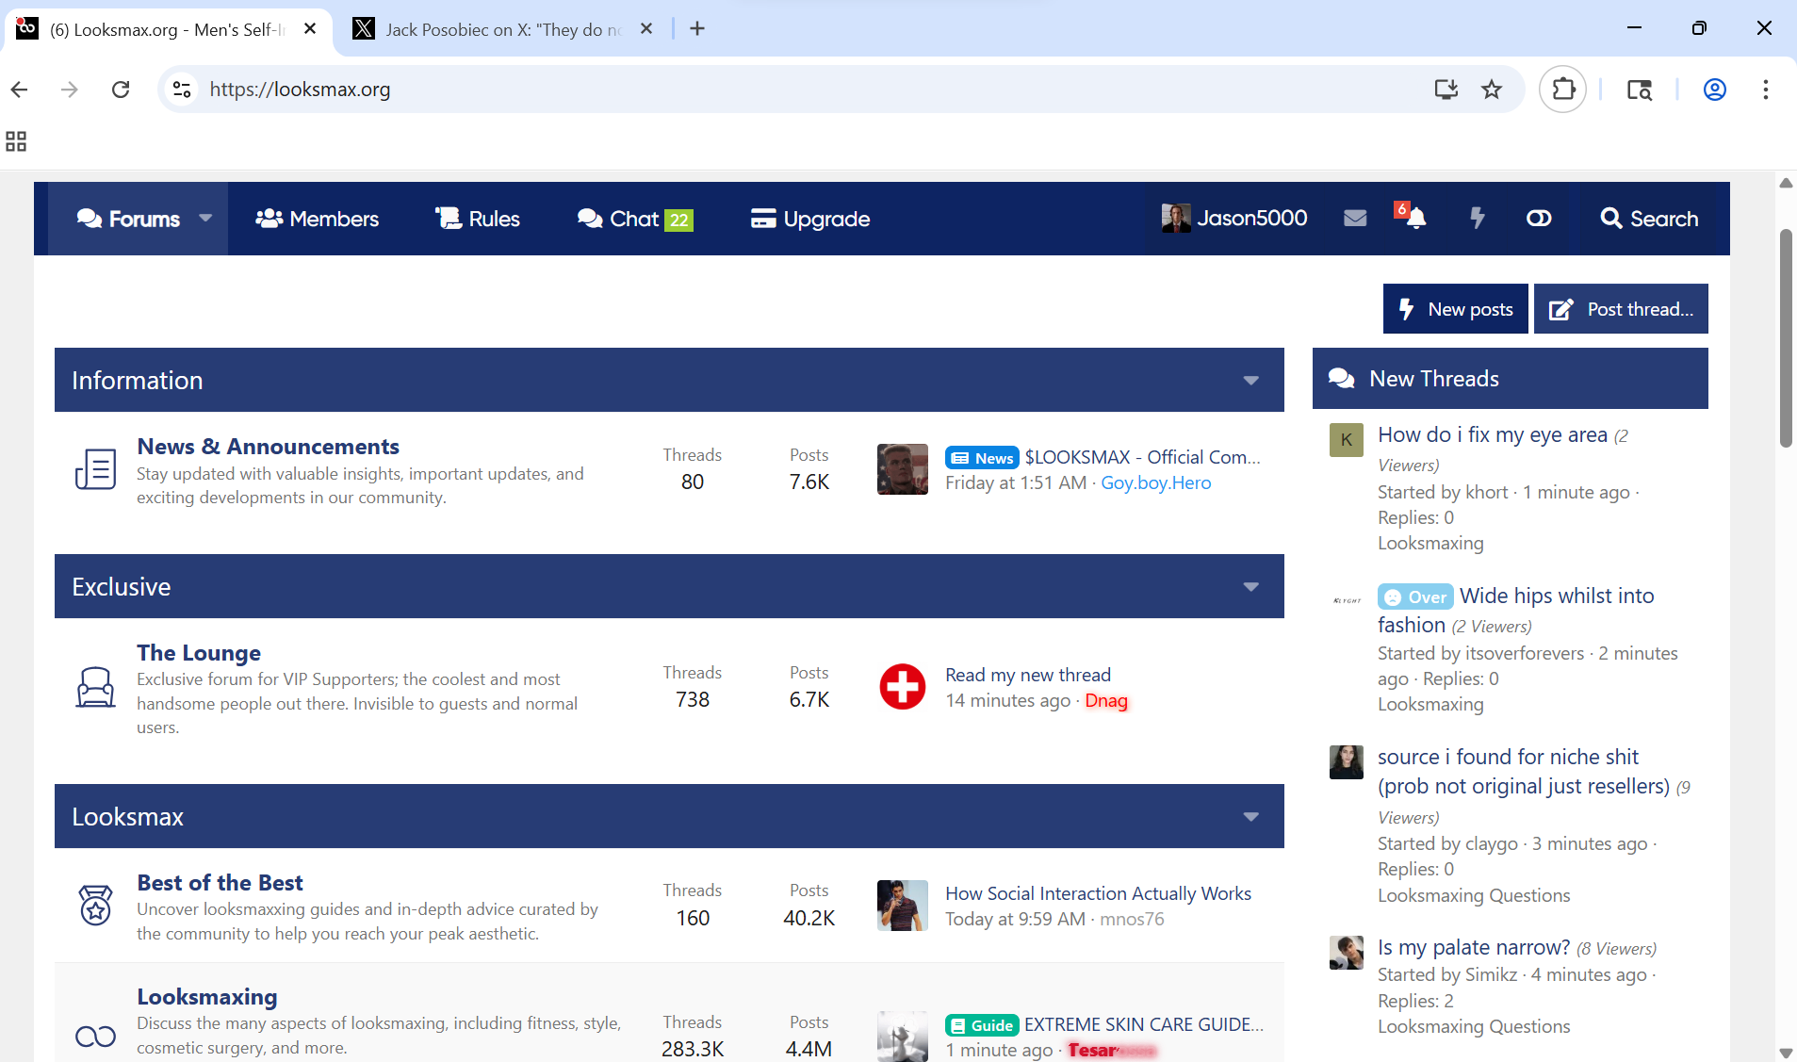Image resolution: width=1797 pixels, height=1062 pixels.
Task: Open Dnag's red cross avatar
Action: pos(903,687)
